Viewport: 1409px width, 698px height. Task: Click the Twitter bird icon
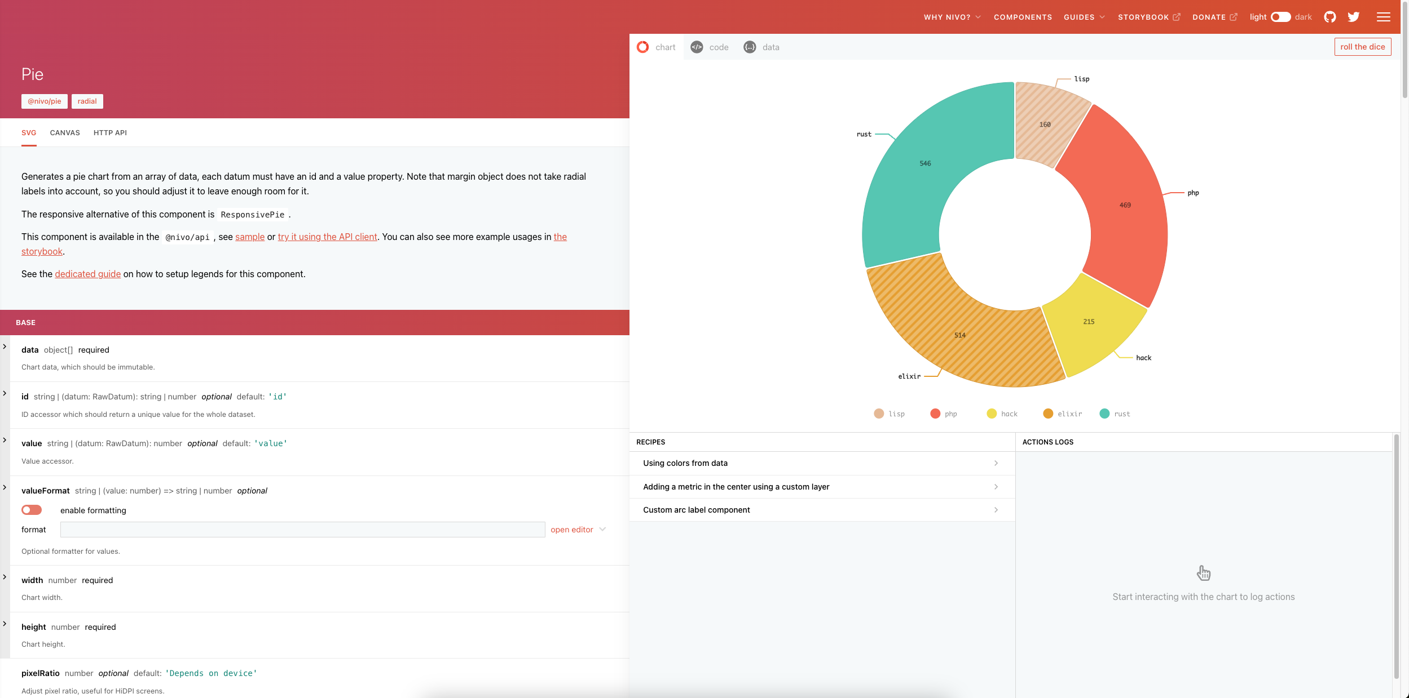click(1353, 17)
